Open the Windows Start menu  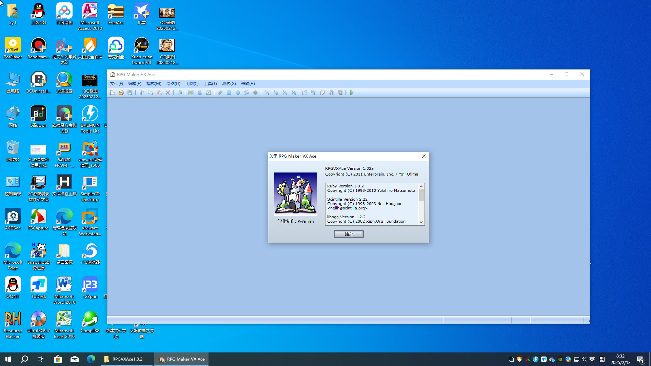8,359
